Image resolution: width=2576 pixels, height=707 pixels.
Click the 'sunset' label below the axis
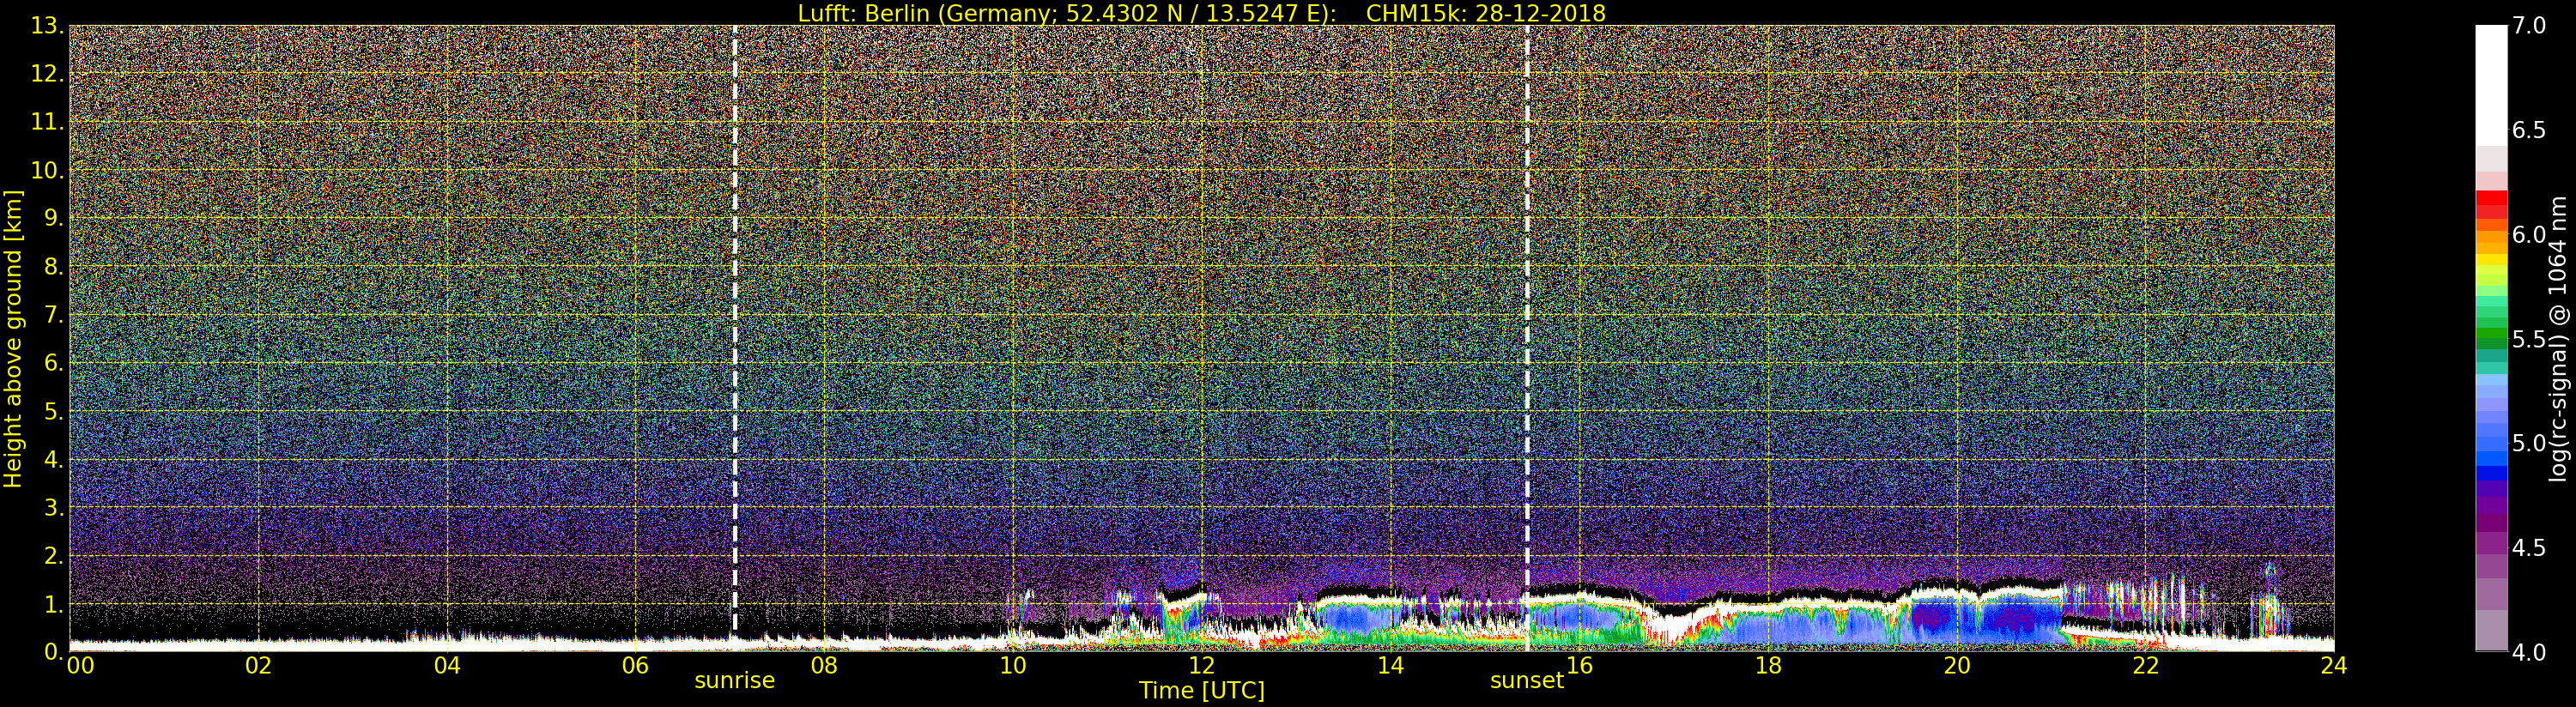click(1527, 681)
